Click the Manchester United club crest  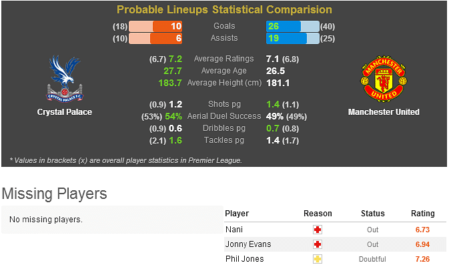click(x=384, y=79)
